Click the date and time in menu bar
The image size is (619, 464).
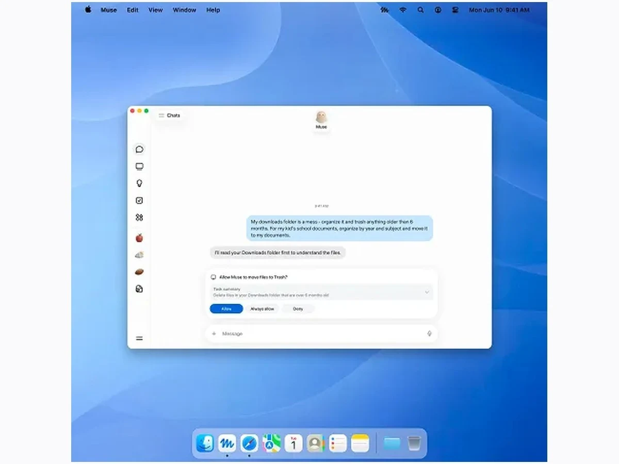(x=499, y=10)
